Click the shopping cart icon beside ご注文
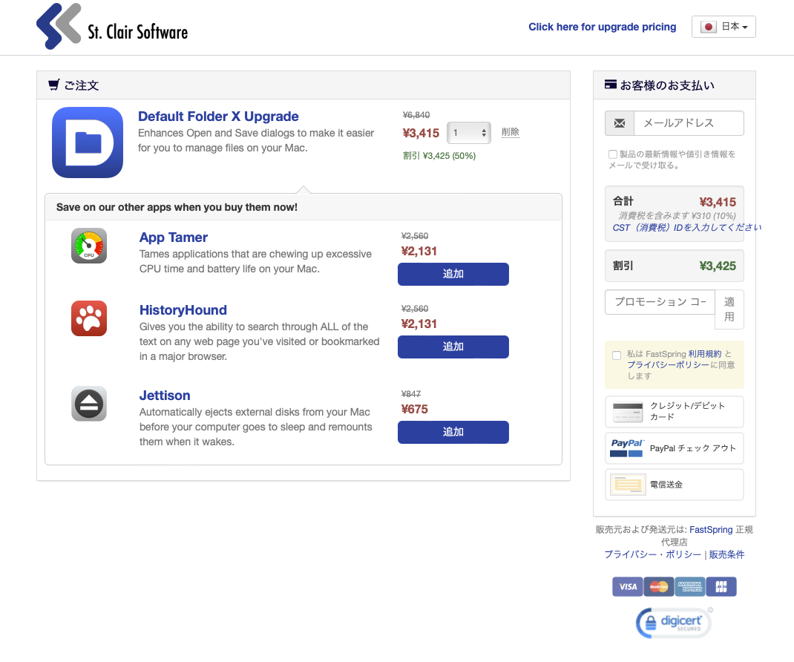 [x=53, y=85]
